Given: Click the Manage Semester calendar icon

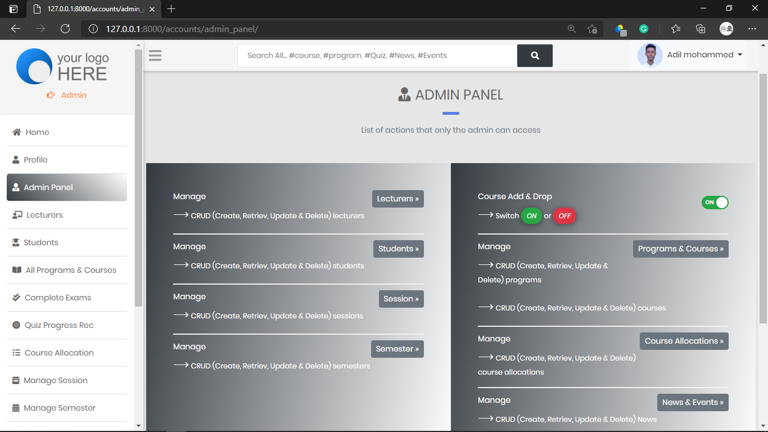Looking at the screenshot, I should pos(16,408).
